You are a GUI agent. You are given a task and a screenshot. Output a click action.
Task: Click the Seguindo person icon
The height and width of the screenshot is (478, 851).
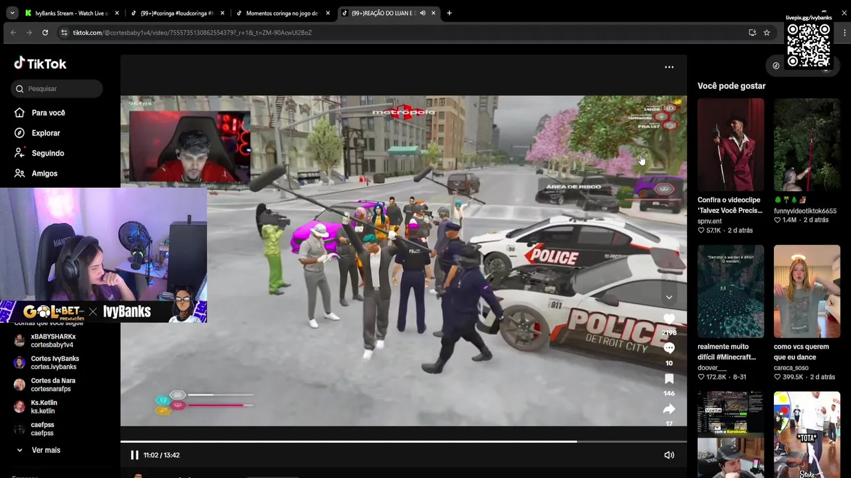19,153
